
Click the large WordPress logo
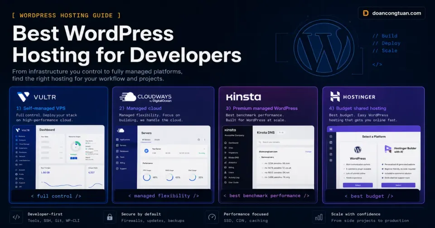(324, 47)
